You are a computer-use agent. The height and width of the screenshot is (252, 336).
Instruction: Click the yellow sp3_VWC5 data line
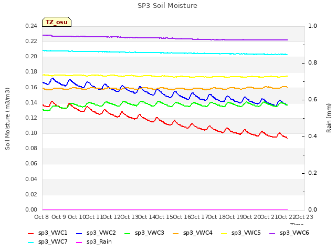165,76
